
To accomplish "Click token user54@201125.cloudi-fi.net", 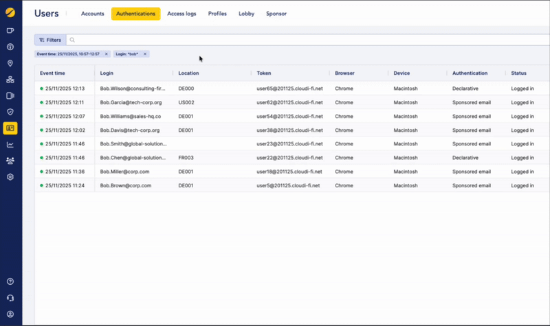I will tap(289, 116).
